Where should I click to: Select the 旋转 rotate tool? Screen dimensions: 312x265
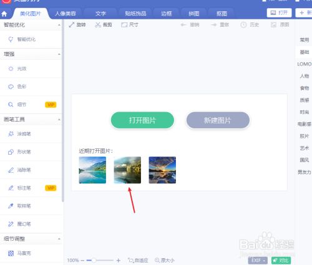click(77, 25)
